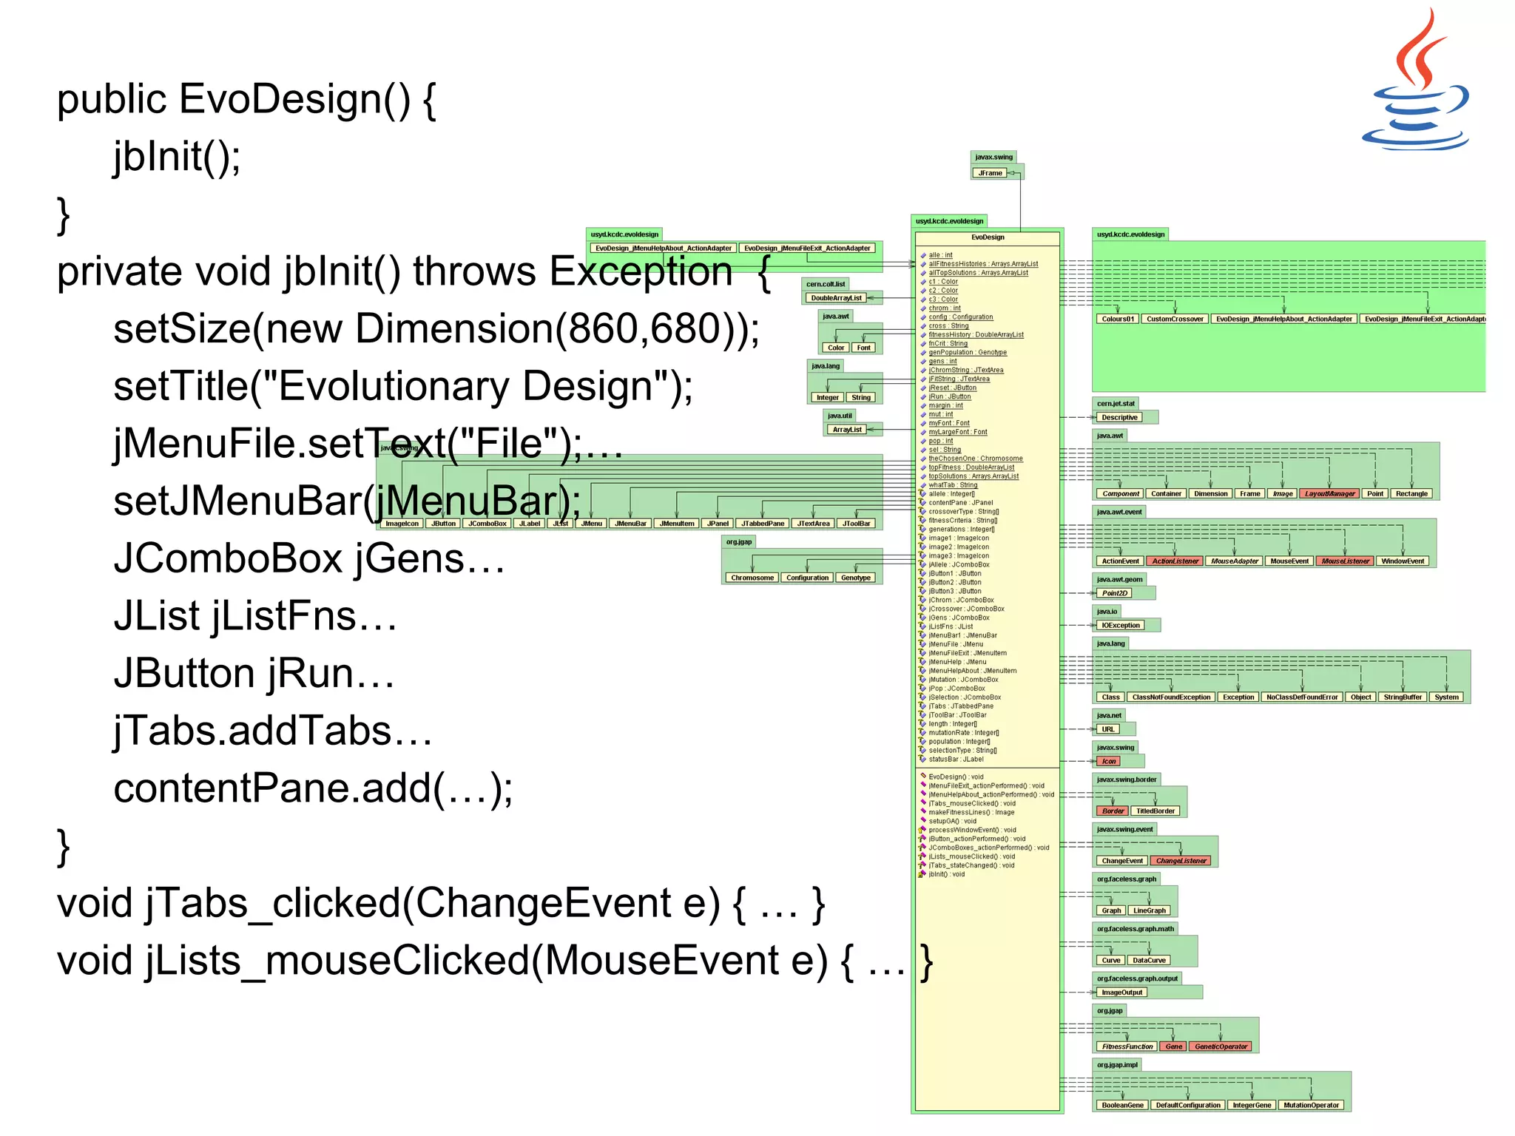Screen dimensions: 1515x1136
Task: Click the MouseAdapter class box
Action: pos(1234,561)
